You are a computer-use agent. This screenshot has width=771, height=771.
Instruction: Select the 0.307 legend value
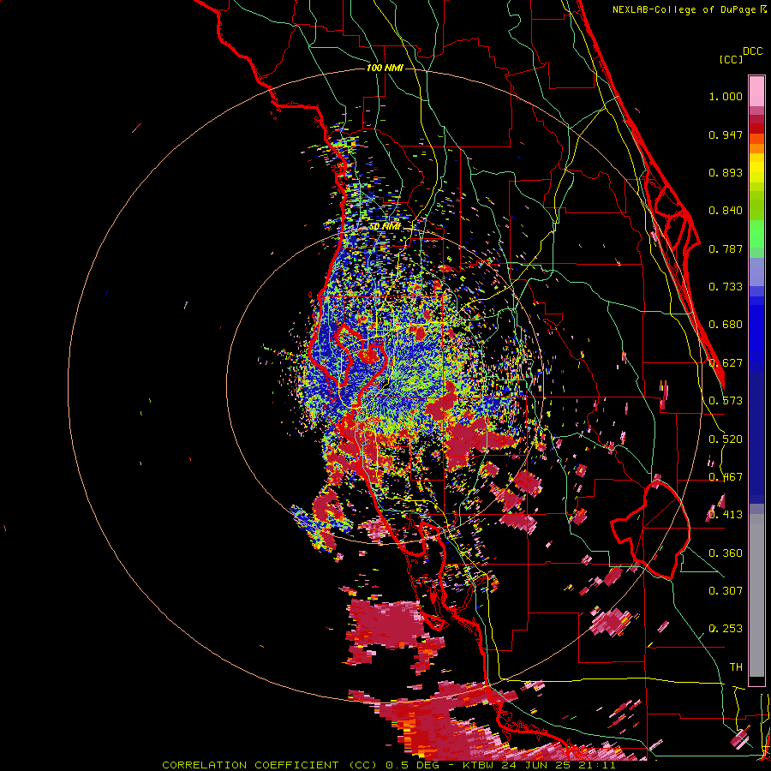pyautogui.click(x=726, y=591)
